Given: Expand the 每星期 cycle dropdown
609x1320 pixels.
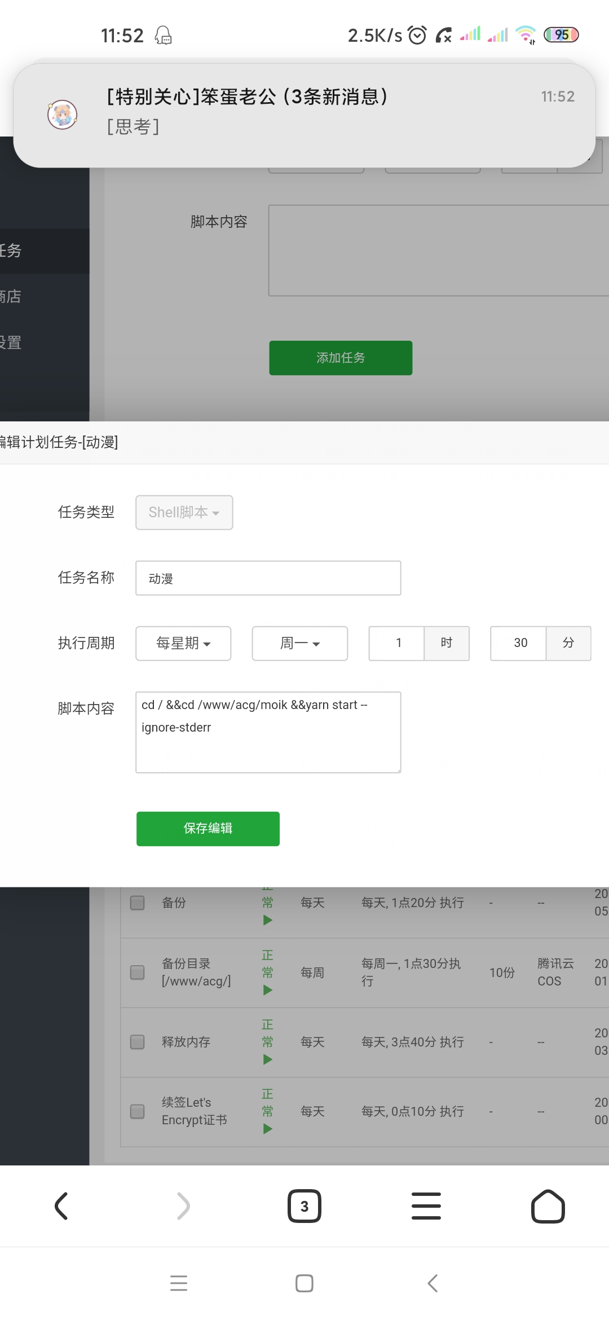Looking at the screenshot, I should (x=183, y=643).
